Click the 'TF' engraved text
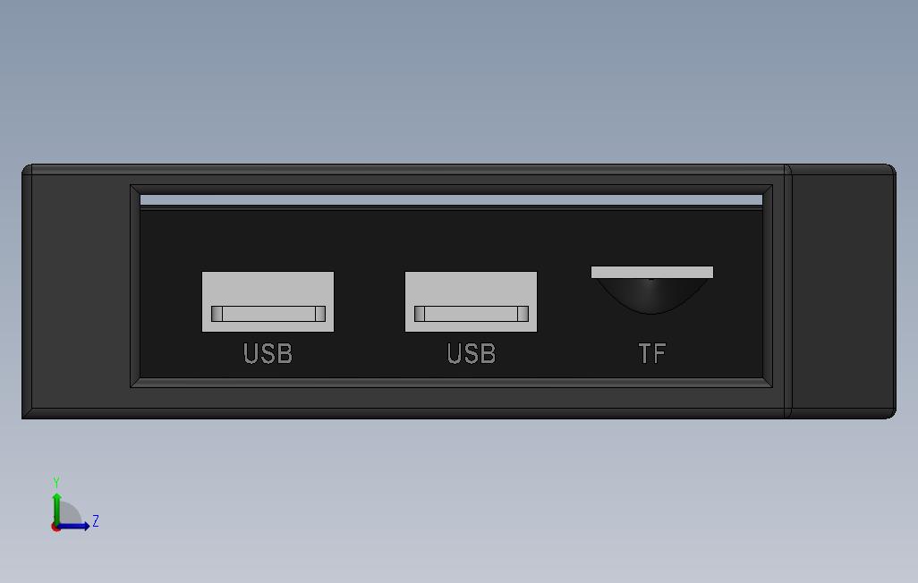The width and height of the screenshot is (918, 583). tap(651, 353)
